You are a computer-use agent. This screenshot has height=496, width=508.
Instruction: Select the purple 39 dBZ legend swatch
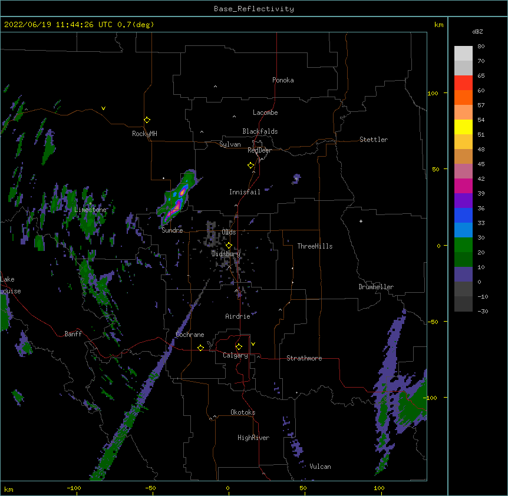463,201
